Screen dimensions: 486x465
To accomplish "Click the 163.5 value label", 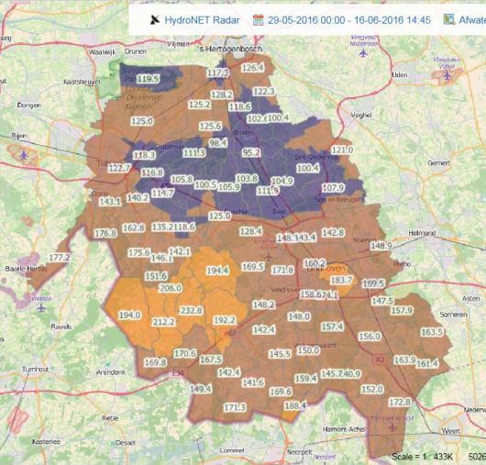I will [x=432, y=332].
